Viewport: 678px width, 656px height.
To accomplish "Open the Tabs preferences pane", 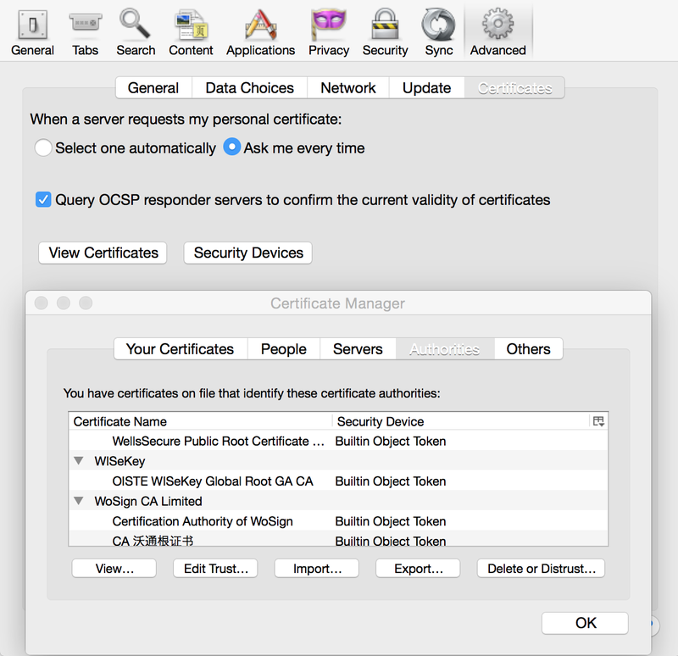I will (x=86, y=32).
